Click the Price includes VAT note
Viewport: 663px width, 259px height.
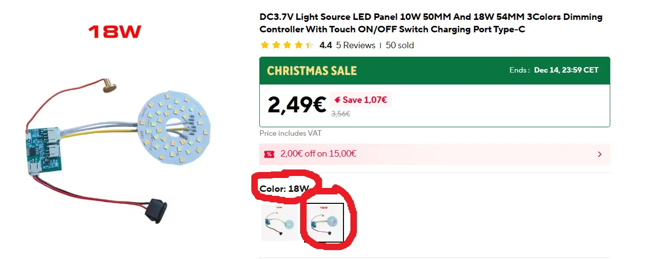click(290, 133)
